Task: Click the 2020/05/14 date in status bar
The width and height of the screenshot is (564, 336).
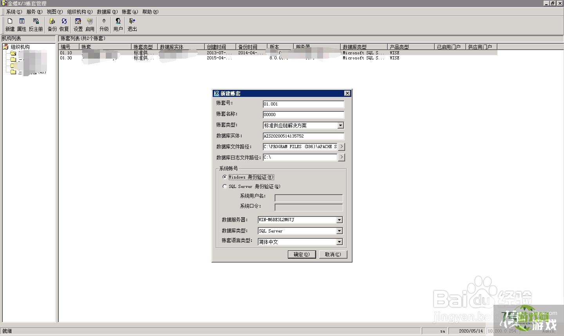Action: pyautogui.click(x=471, y=331)
